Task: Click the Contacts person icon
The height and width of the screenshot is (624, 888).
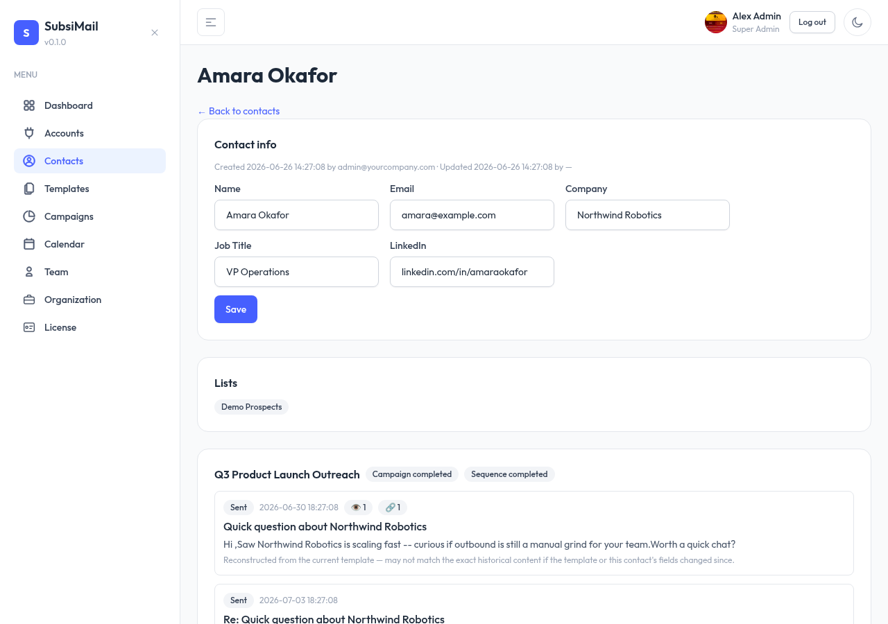Action: click(29, 161)
